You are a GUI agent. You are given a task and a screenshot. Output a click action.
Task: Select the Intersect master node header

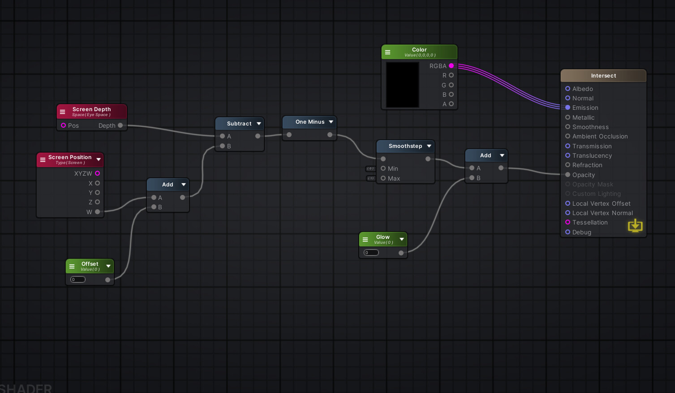[x=603, y=76]
